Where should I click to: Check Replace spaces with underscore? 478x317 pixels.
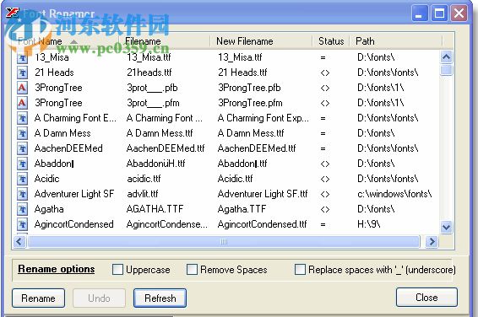tap(300, 270)
